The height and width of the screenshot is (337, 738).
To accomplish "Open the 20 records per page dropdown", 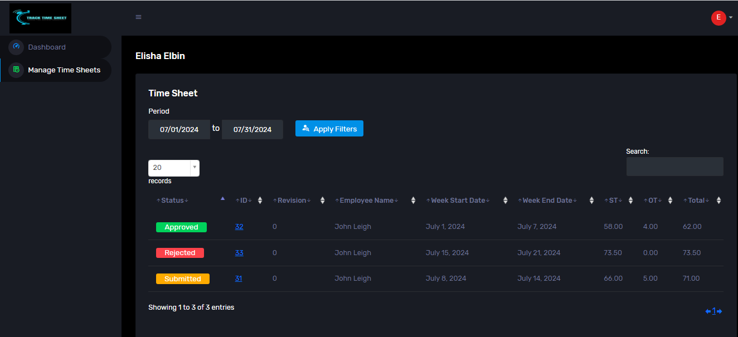I will 173,168.
